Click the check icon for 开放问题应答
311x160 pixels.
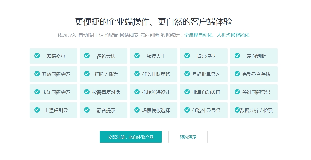37,74
